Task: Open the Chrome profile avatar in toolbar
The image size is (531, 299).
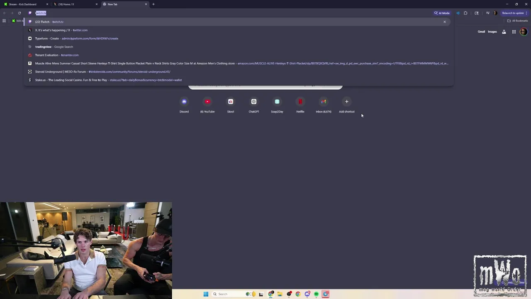Action: coord(495,13)
